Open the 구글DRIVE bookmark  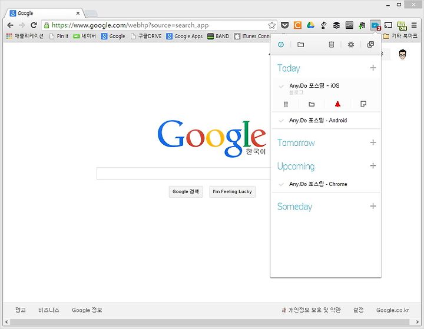point(146,36)
